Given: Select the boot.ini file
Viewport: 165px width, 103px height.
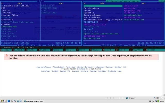Looking at the screenshot, I should point(6,29).
